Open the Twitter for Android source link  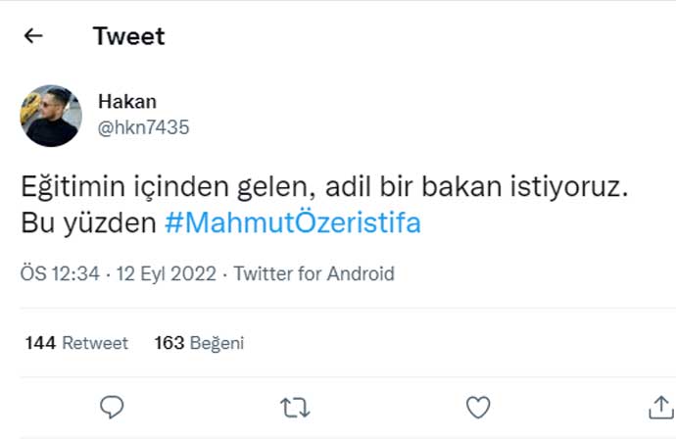(x=314, y=273)
